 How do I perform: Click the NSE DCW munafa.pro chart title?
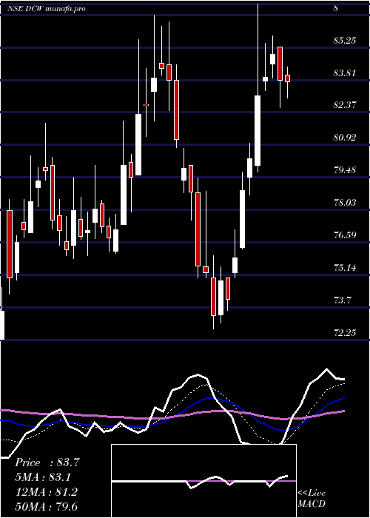(46, 9)
